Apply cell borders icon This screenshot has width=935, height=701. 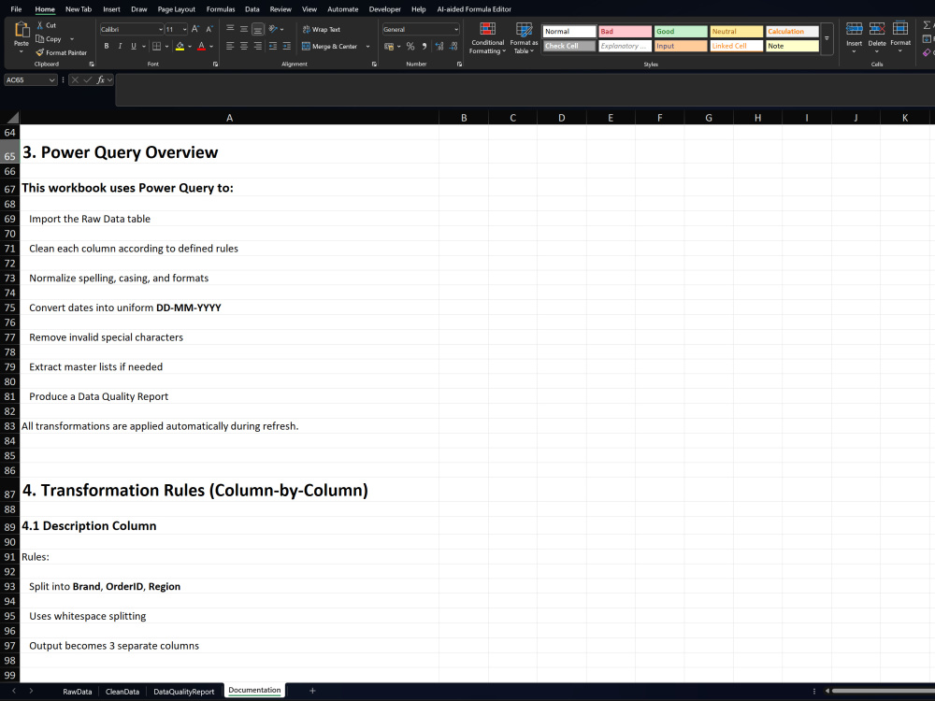(x=156, y=46)
